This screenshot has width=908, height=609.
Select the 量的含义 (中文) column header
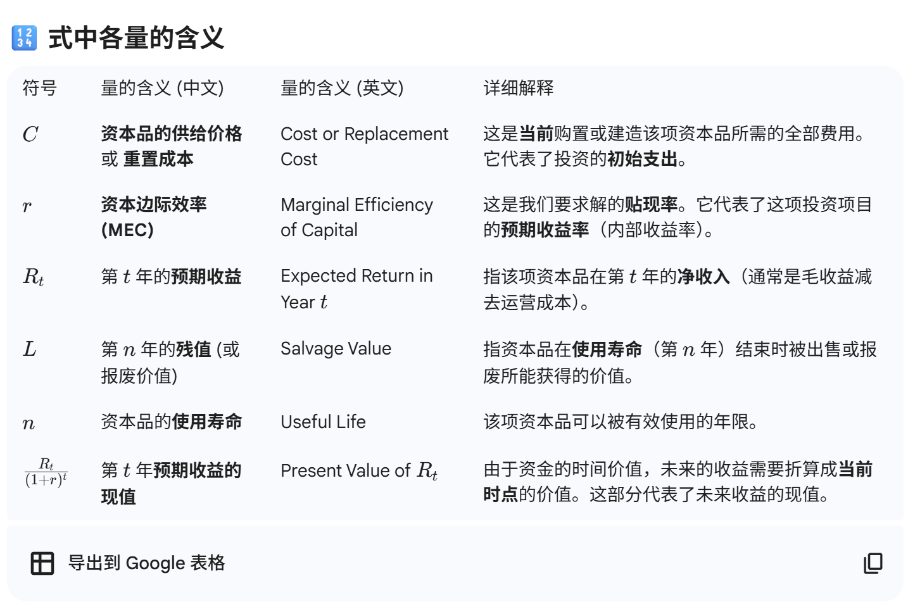[x=162, y=88]
